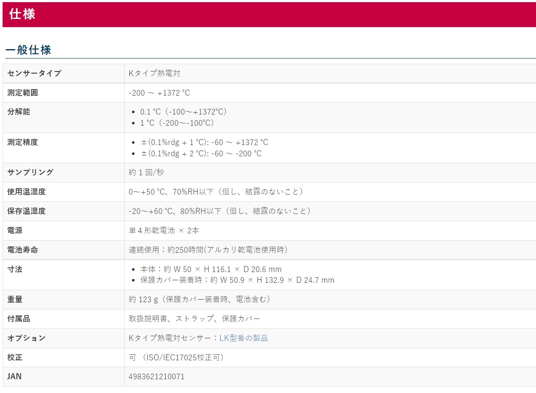Click the センサータイプ row label
The height and width of the screenshot is (393, 536).
point(34,73)
